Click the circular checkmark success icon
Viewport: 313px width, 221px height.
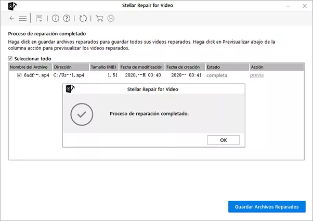point(82,114)
